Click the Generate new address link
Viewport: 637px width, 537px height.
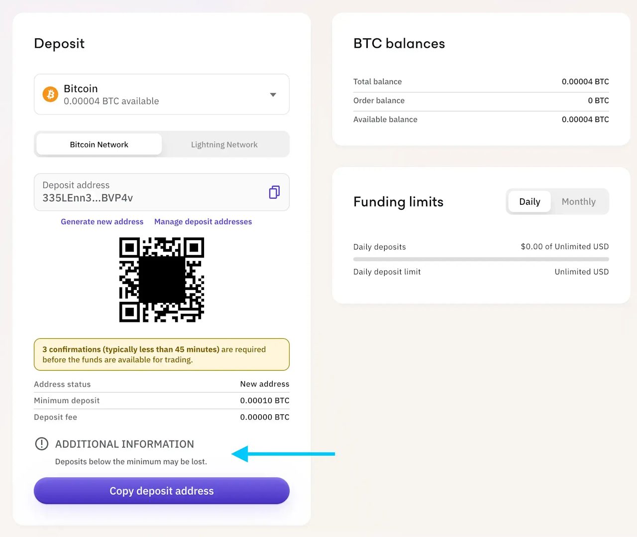[102, 222]
